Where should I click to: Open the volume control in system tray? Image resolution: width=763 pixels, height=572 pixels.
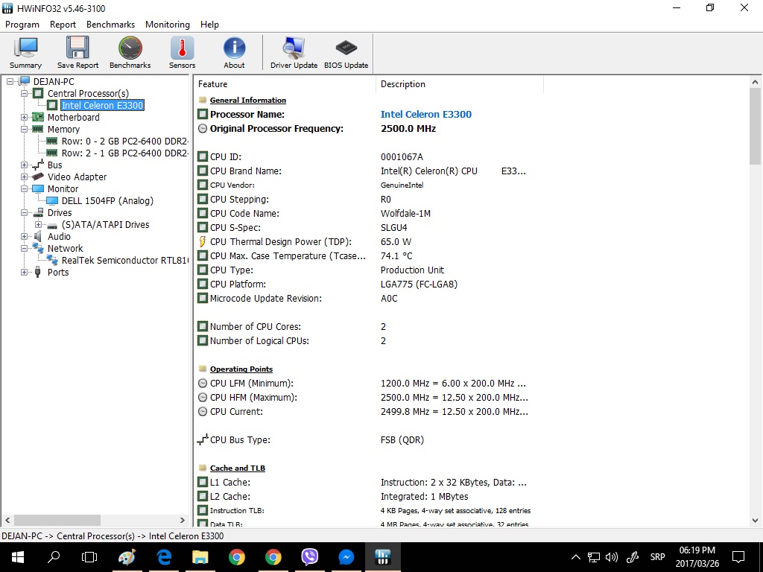[612, 557]
